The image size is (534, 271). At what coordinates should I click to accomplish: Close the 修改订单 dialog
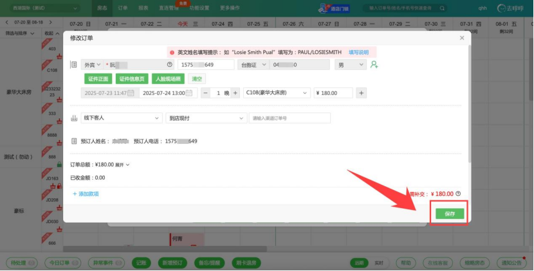[461, 38]
